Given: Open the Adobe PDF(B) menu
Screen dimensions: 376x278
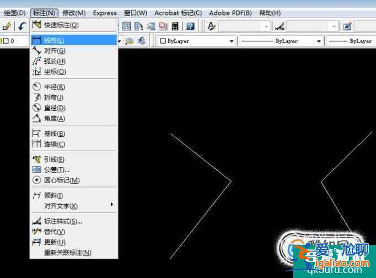Looking at the screenshot, I should 230,13.
